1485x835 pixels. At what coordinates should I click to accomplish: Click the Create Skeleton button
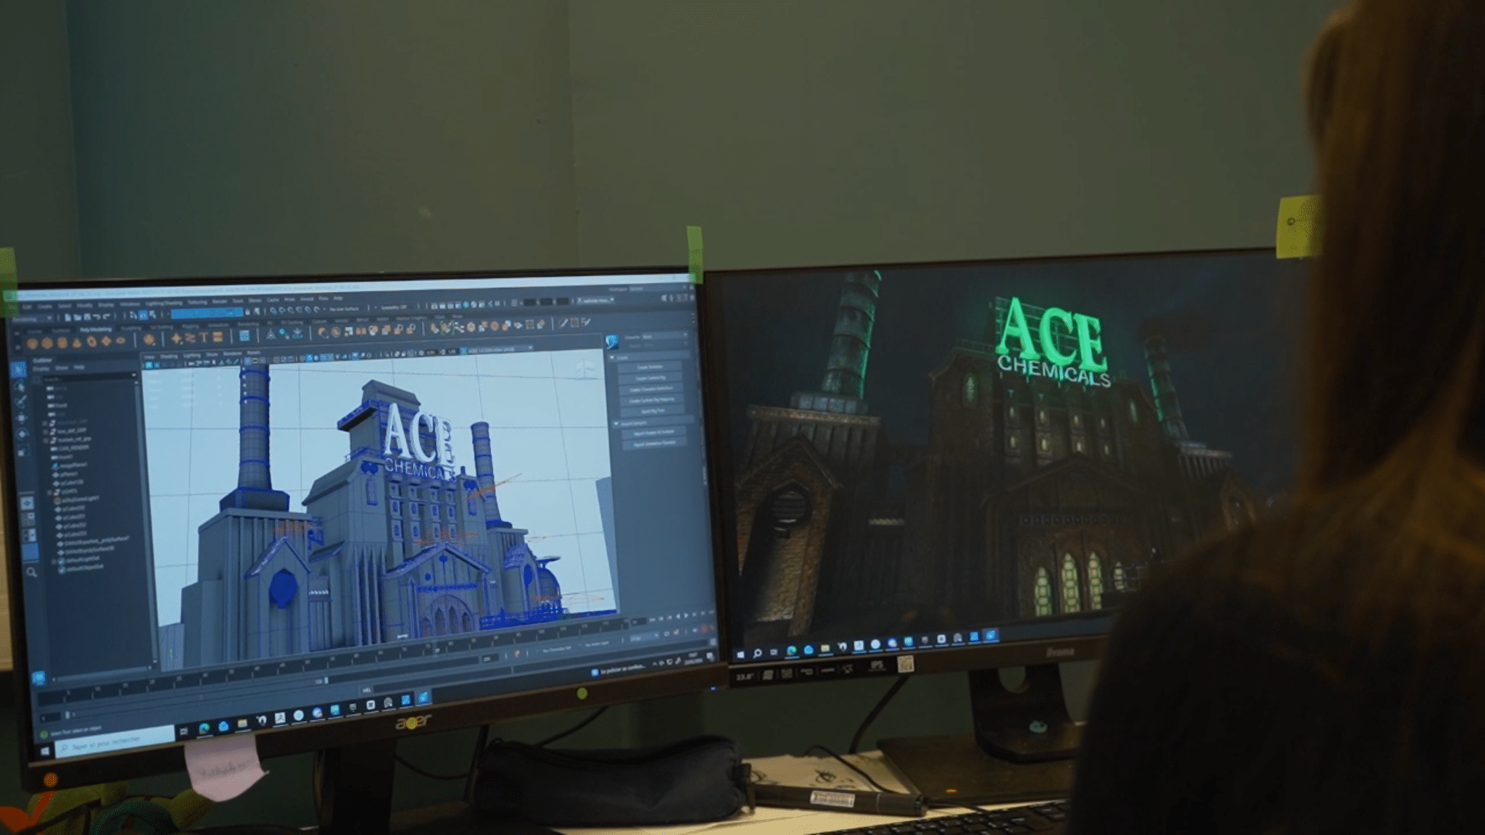pyautogui.click(x=650, y=367)
